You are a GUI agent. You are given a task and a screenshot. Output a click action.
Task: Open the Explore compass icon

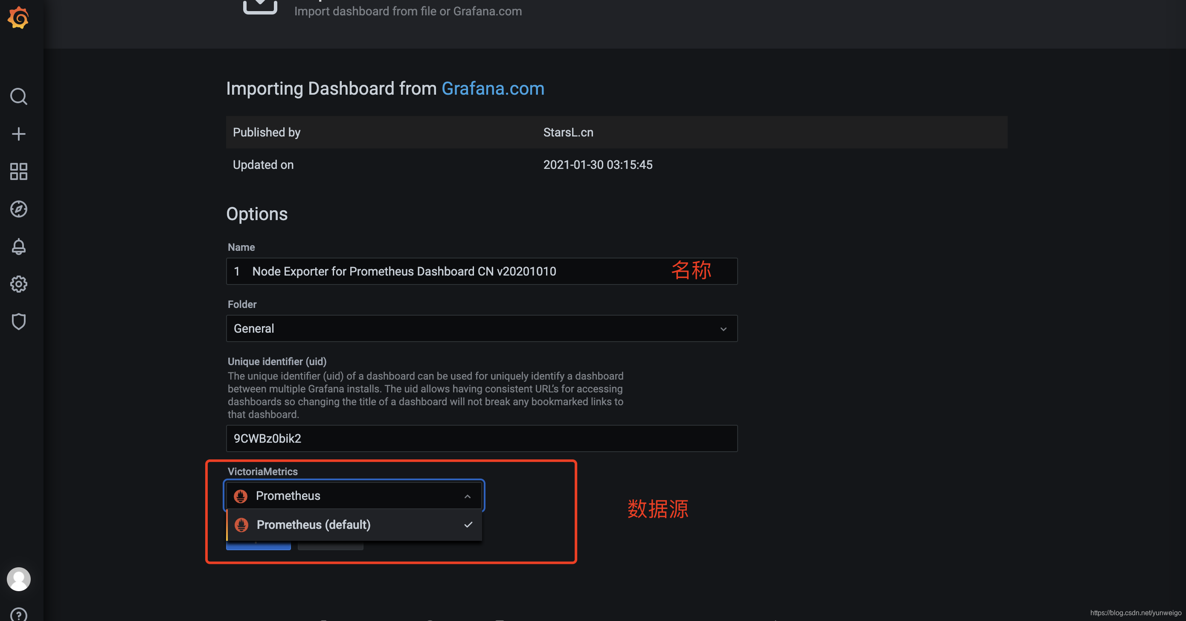(x=18, y=209)
